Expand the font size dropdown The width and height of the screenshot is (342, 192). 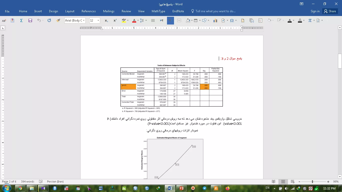tap(98, 20)
